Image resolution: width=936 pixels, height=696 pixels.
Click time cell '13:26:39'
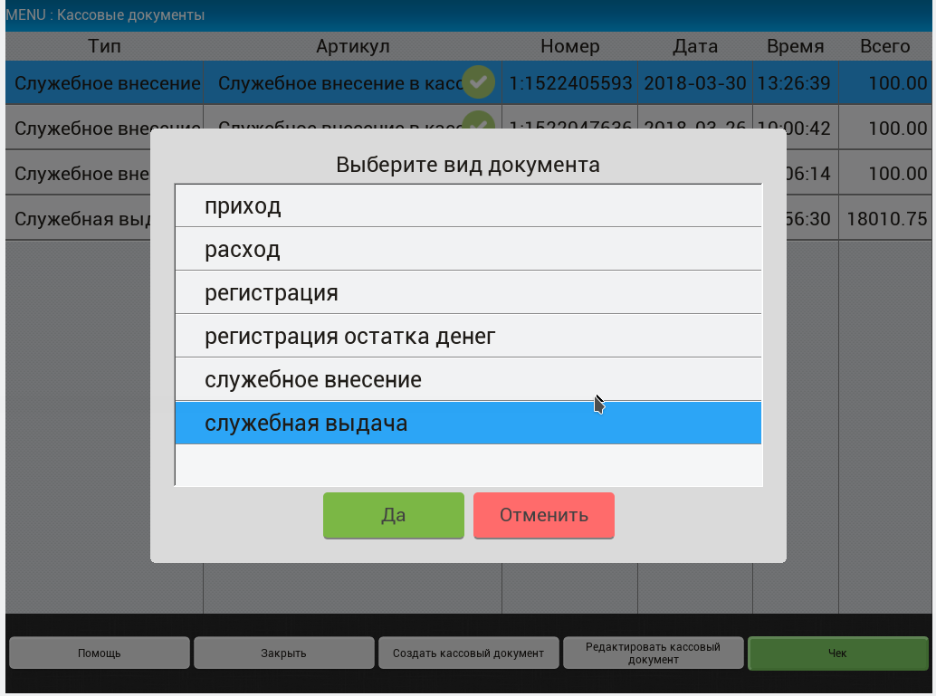click(796, 83)
